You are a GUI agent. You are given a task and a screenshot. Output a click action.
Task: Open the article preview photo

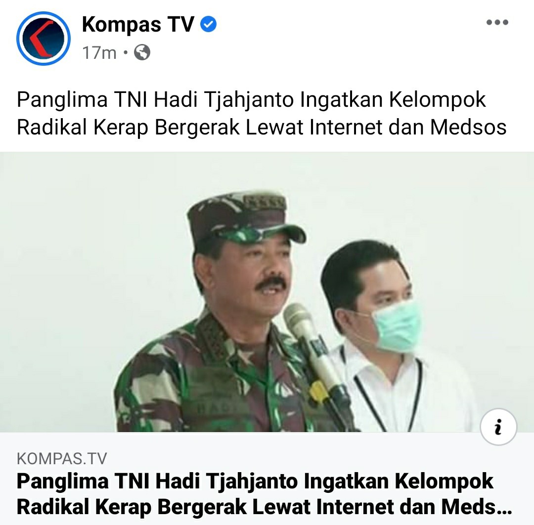click(267, 292)
